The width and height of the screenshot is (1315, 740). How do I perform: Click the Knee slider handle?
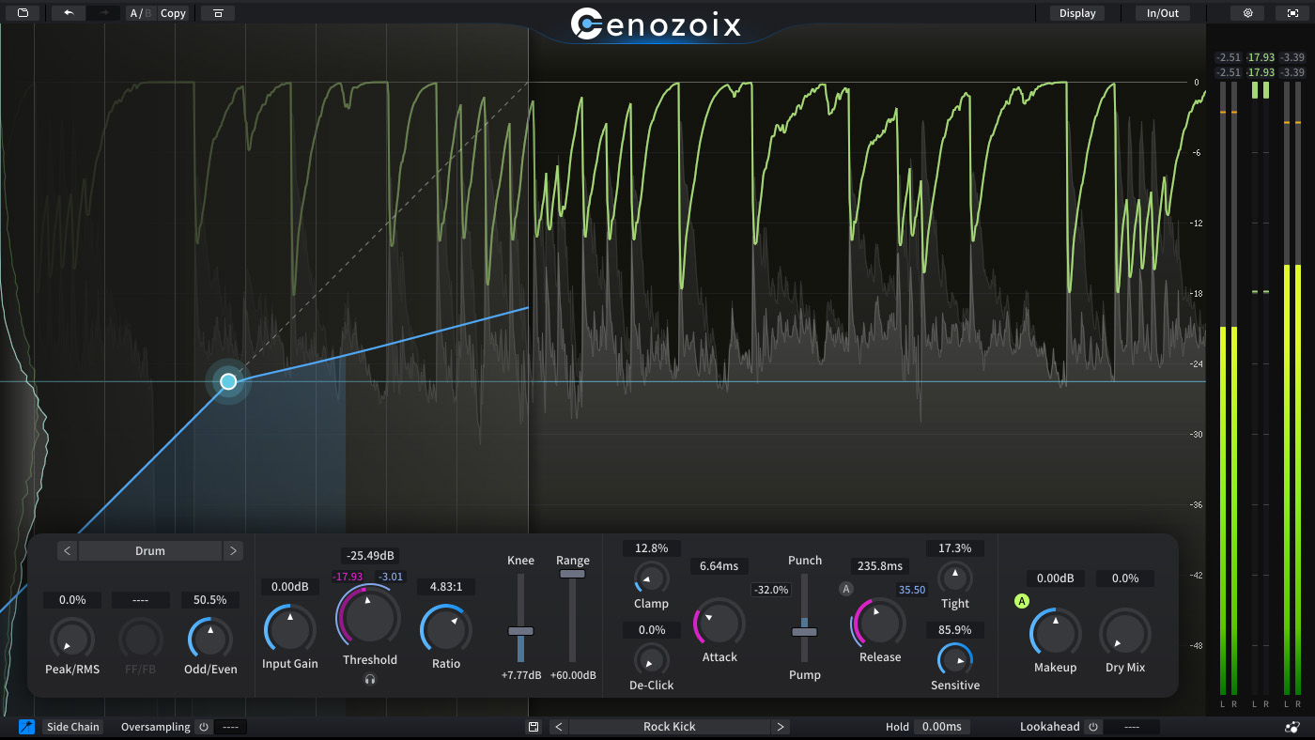tap(520, 631)
